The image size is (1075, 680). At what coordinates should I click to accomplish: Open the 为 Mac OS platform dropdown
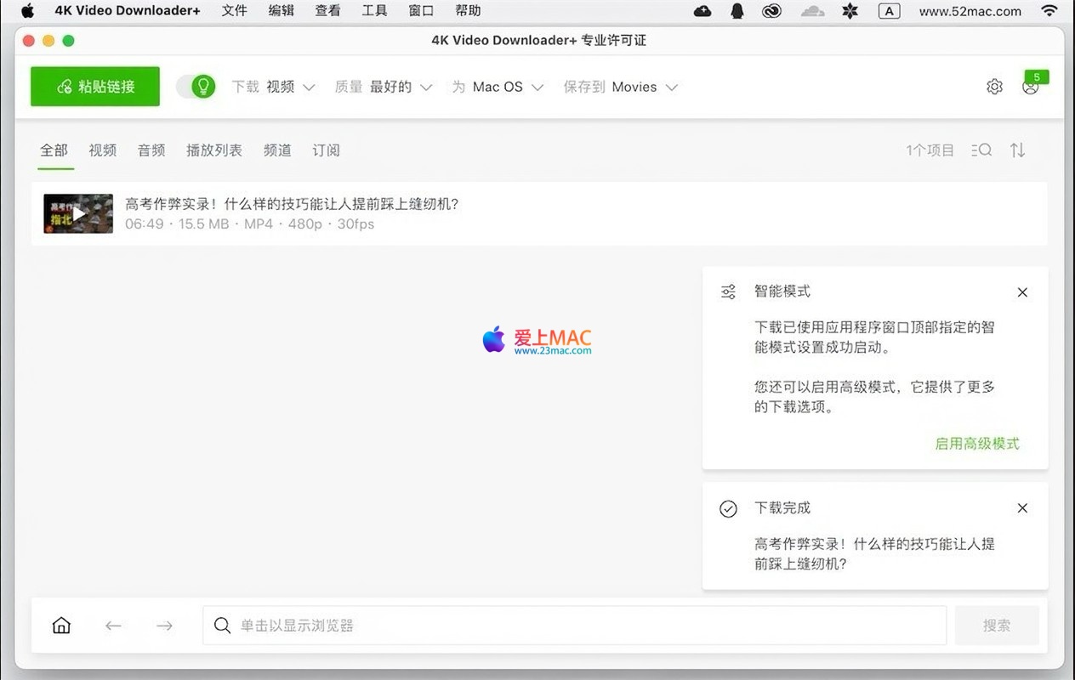tap(498, 87)
